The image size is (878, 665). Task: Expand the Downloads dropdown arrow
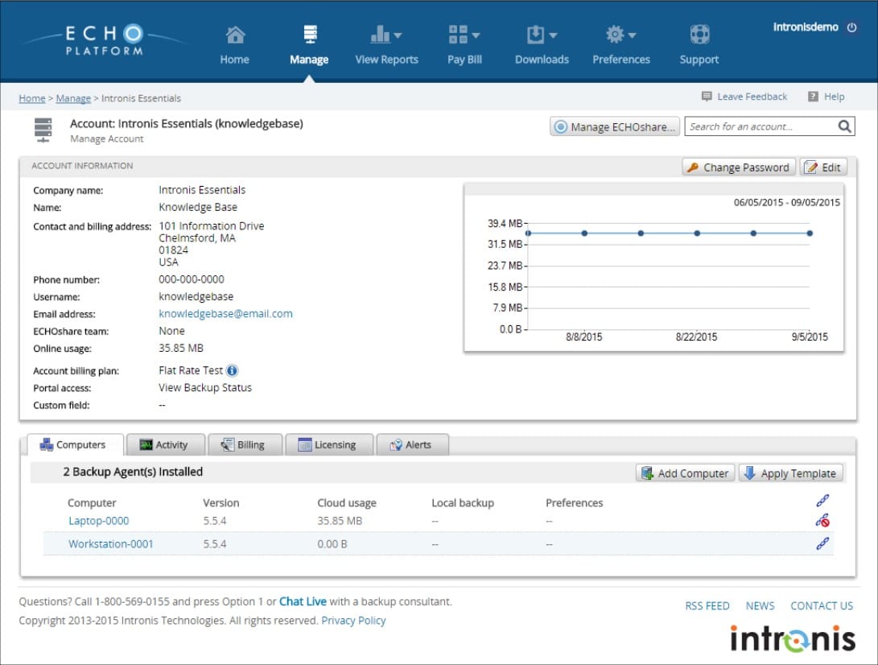coord(553,35)
